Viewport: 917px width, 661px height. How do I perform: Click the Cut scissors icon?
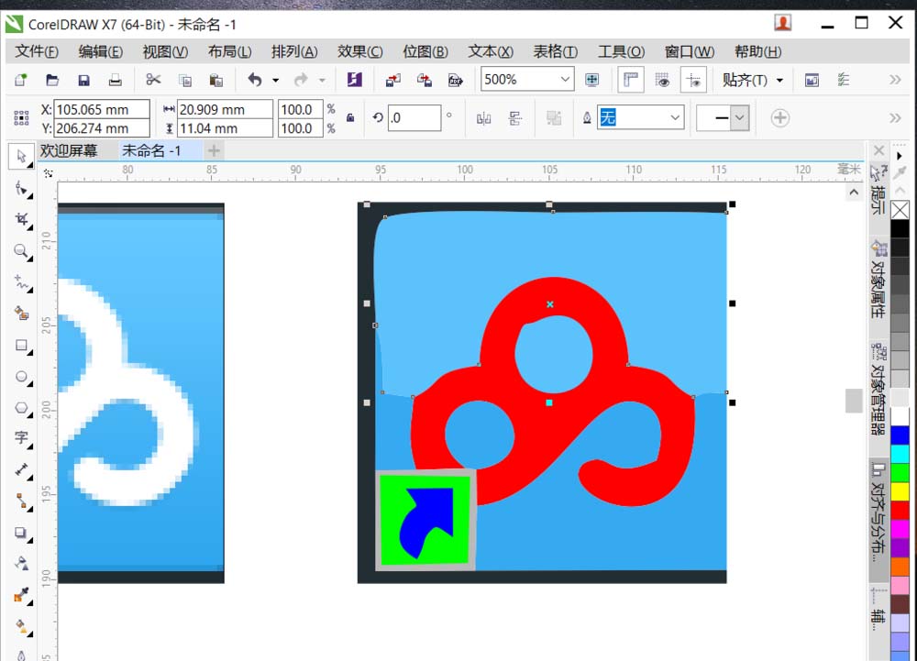[153, 80]
